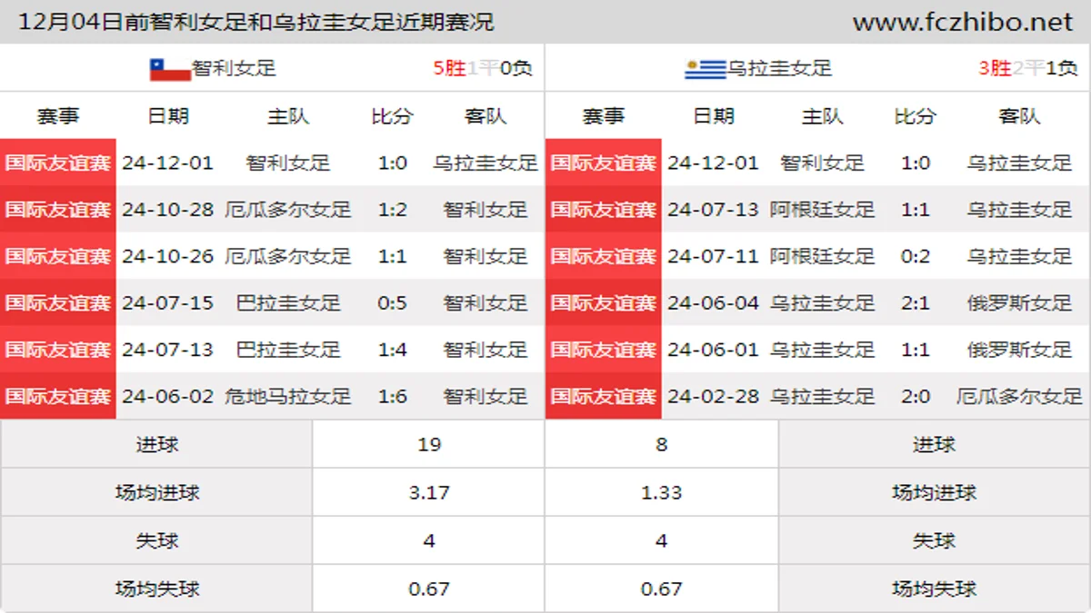Click the date 24-07-11
Viewport: 1091px width, 613px height.
tap(714, 256)
